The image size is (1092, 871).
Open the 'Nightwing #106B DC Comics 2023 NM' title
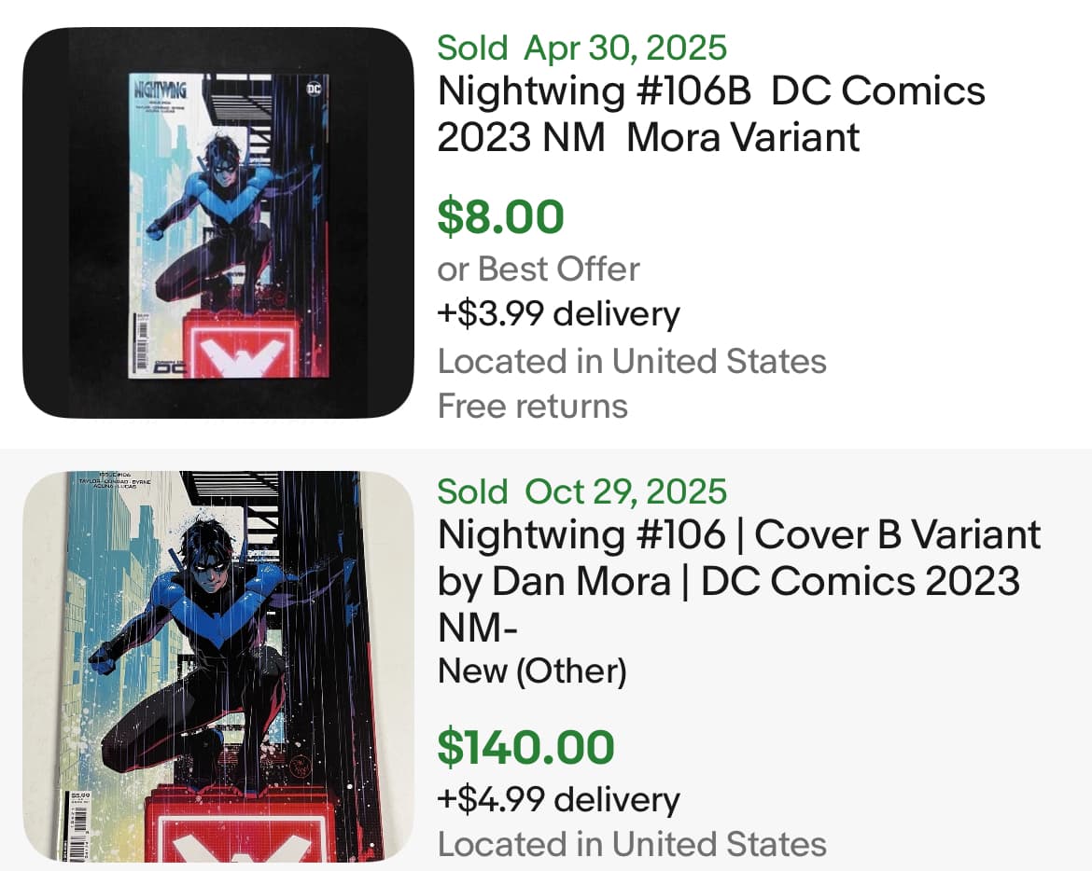tap(711, 114)
